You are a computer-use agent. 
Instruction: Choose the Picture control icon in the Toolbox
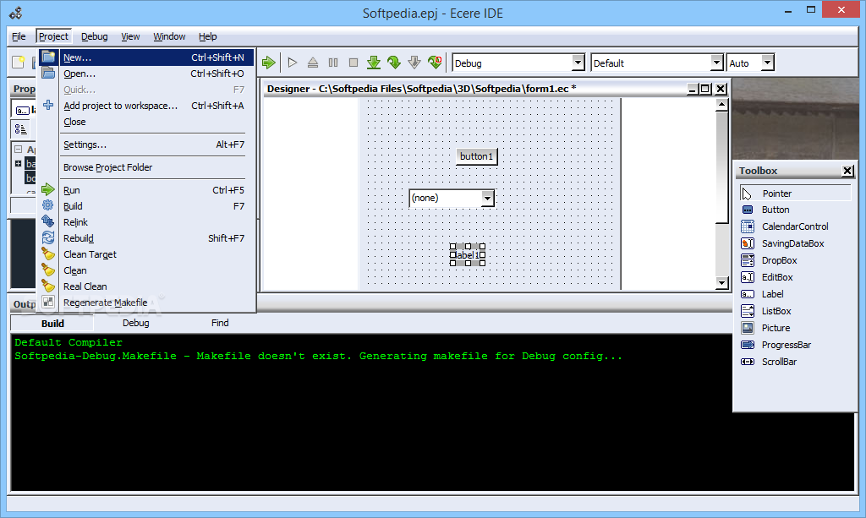tap(748, 328)
